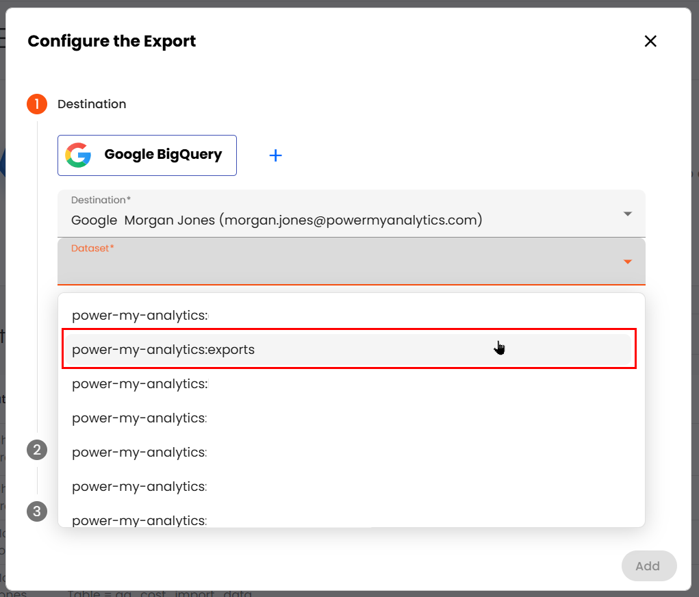Click the gray step 3 circle
The image size is (699, 597).
[37, 511]
